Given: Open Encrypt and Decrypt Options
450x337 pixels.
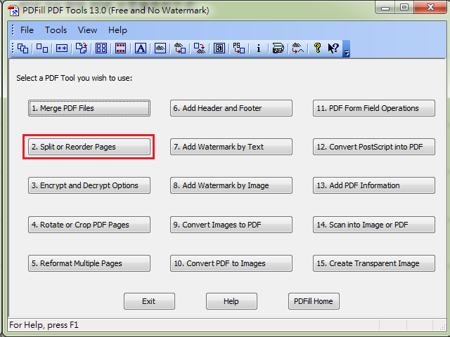Looking at the screenshot, I should coord(89,185).
